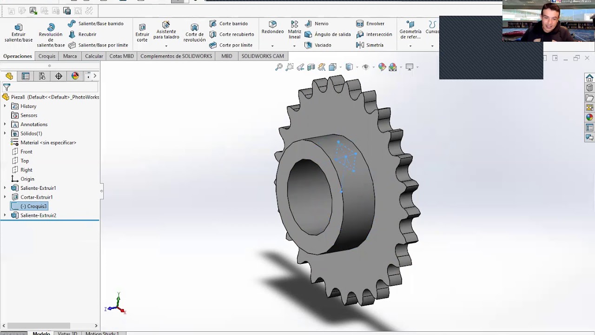Select the Recubrir feature
Screen dimensions: 595x335
click(82, 34)
